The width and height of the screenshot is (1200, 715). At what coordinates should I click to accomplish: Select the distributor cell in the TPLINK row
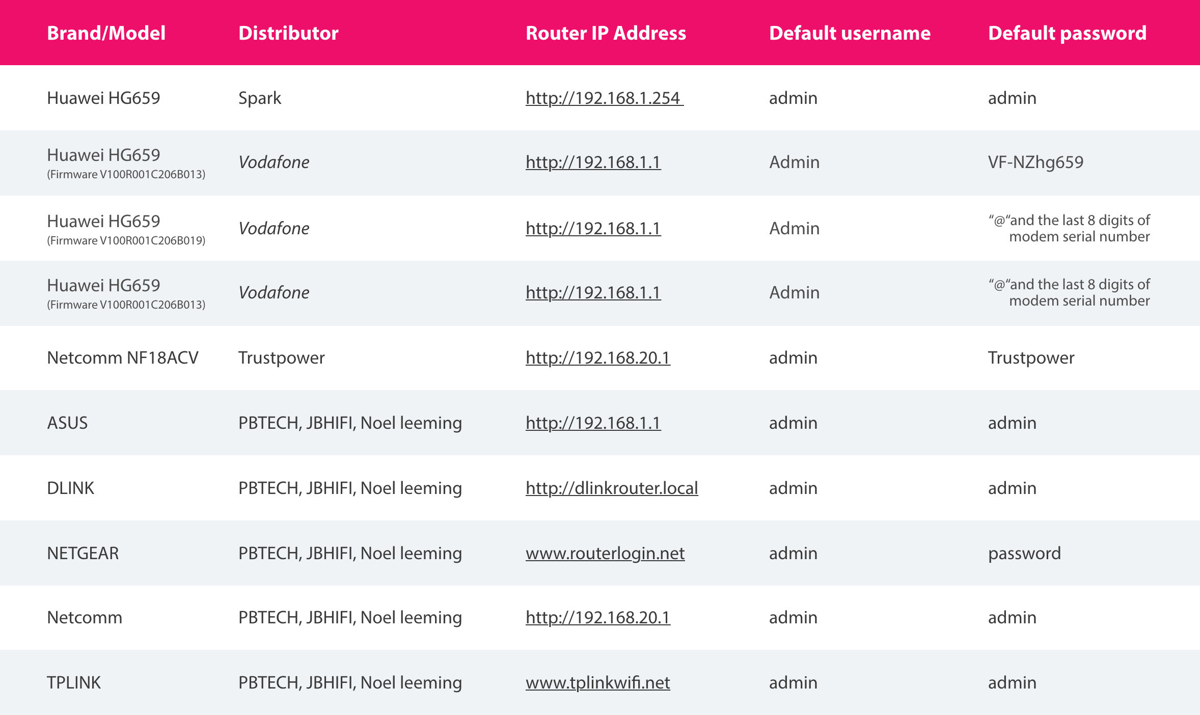pos(350,682)
